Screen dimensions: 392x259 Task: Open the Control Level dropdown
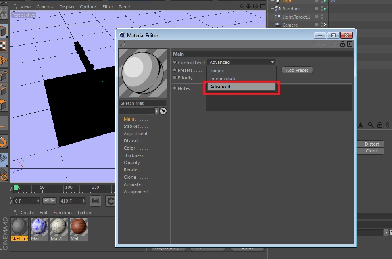click(242, 62)
